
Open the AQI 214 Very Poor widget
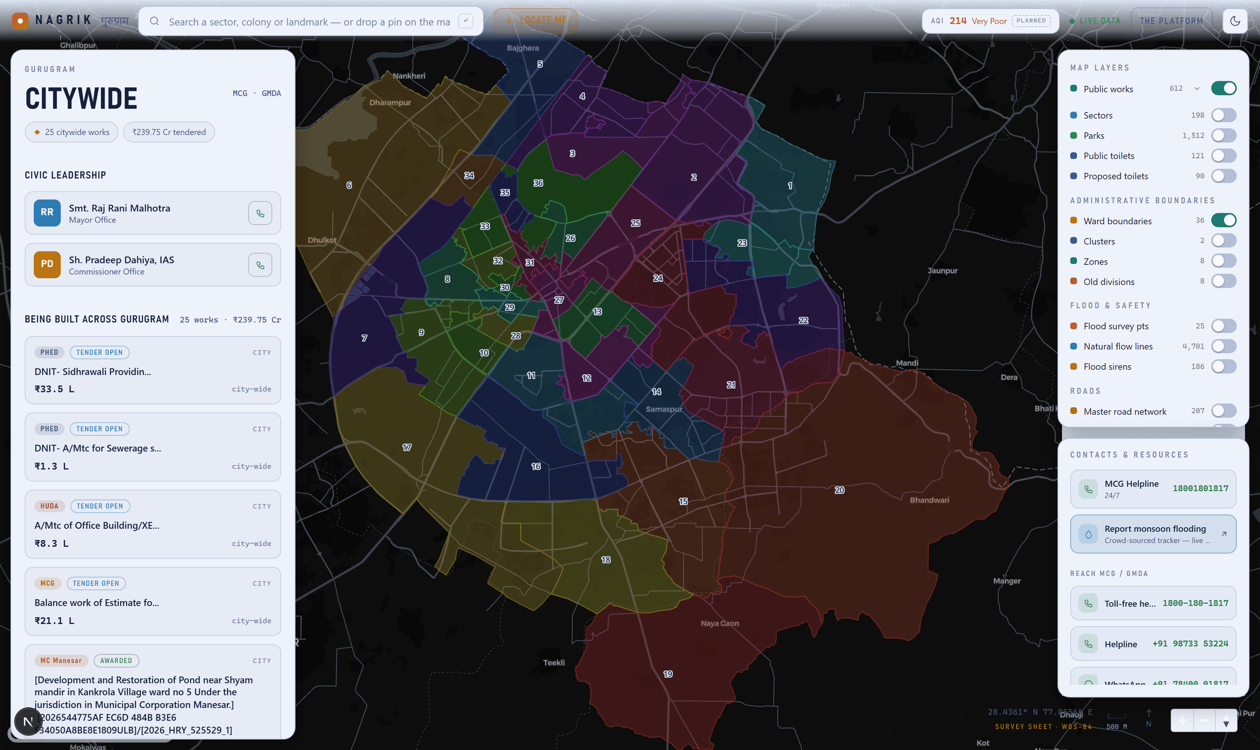(990, 21)
